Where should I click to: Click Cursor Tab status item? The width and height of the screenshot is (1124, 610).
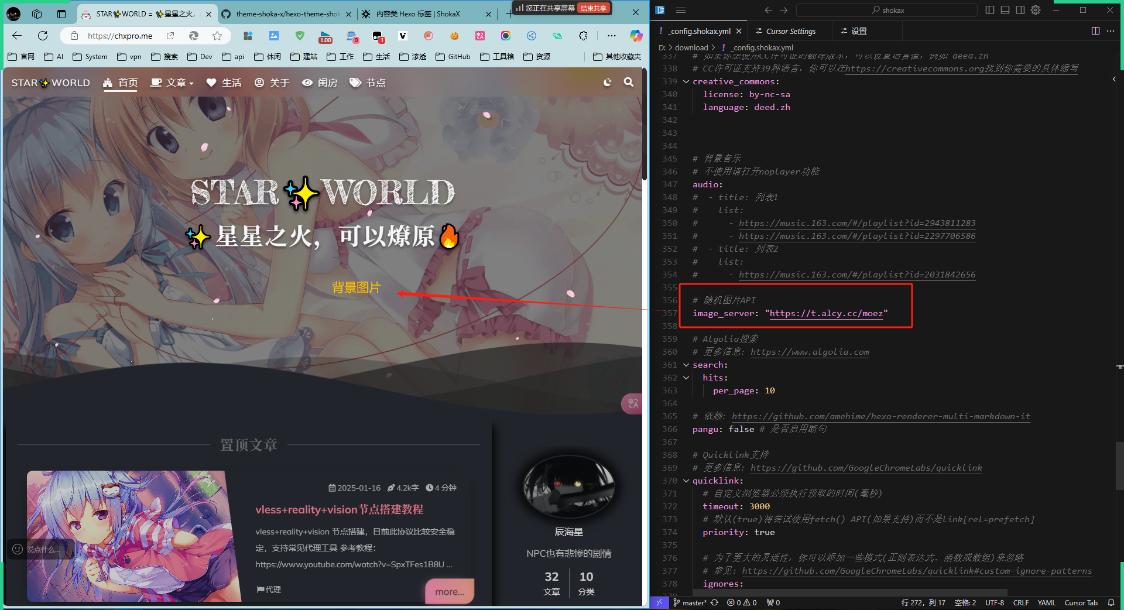click(x=1081, y=603)
